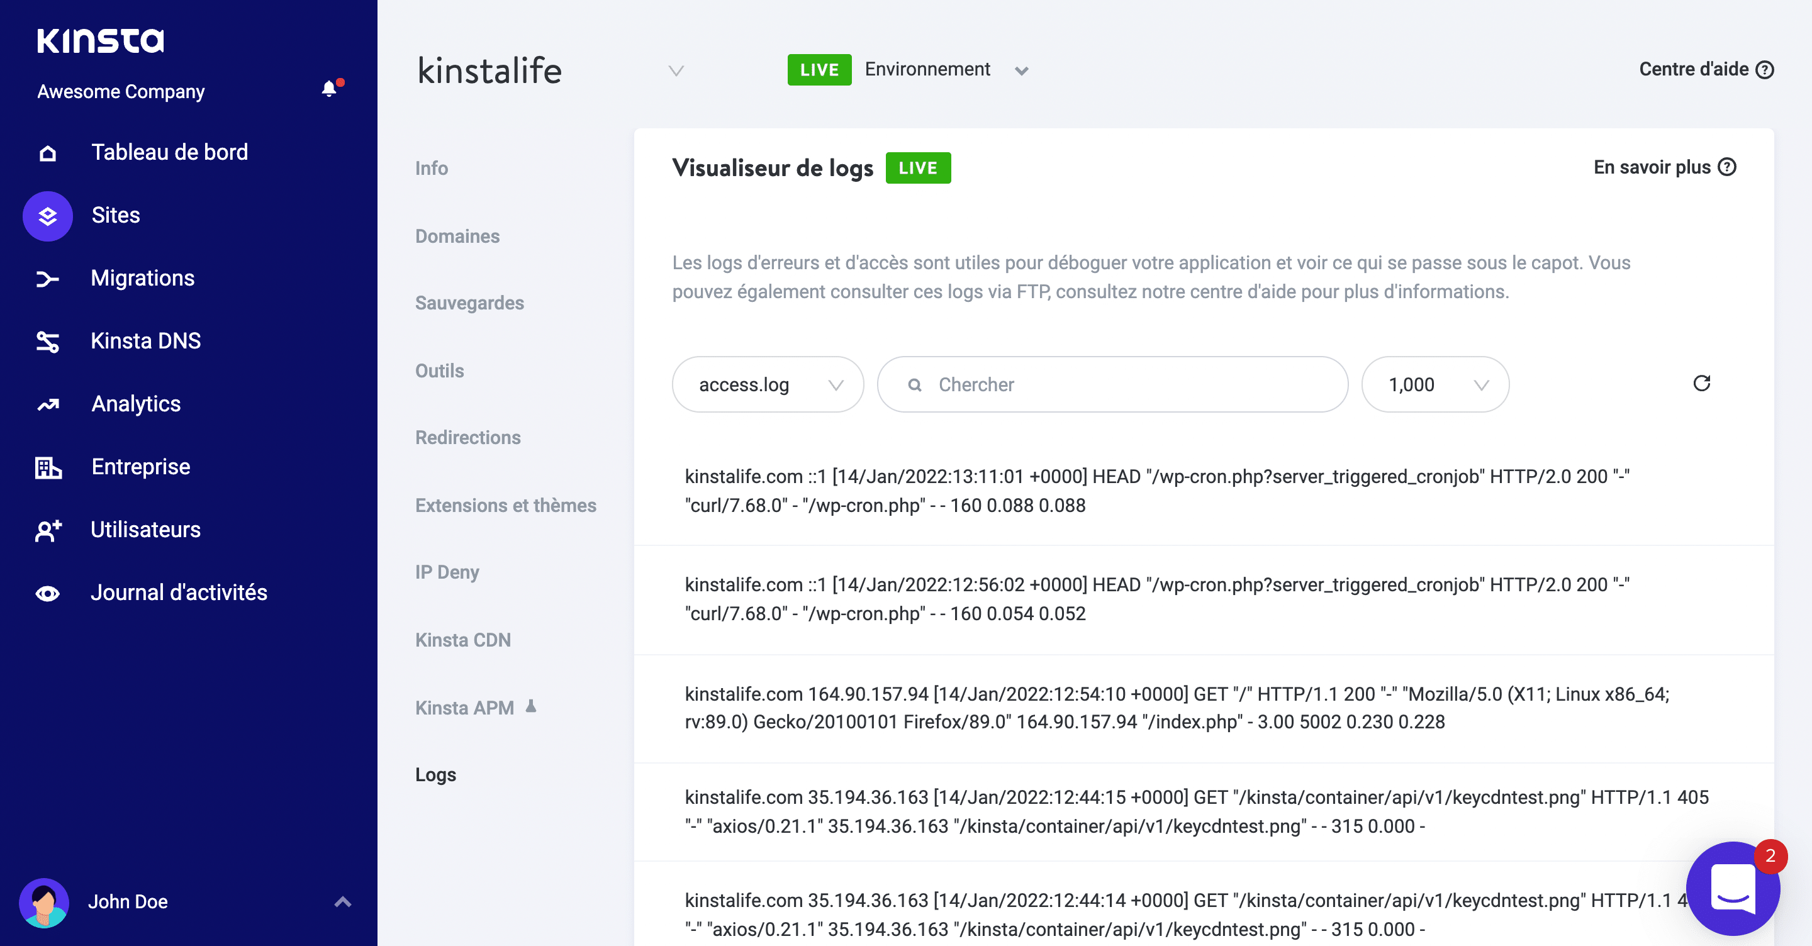This screenshot has width=1812, height=946.
Task: Click the Entreprise building icon
Action: 48,467
